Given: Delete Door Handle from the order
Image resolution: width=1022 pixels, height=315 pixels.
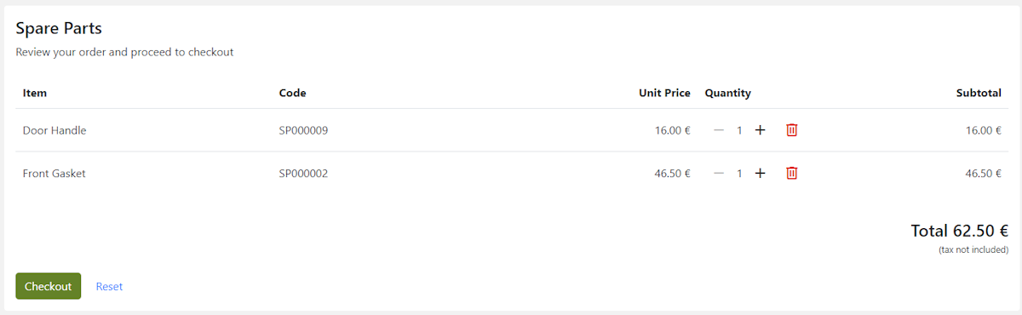Looking at the screenshot, I should 791,130.
